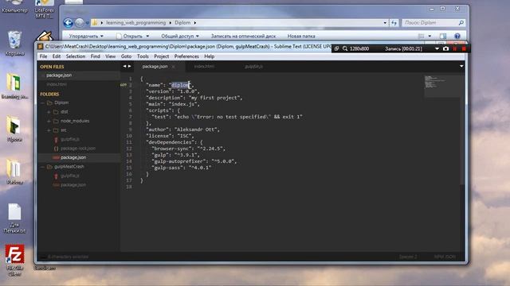Stop the screen recording
Screen dimensions: 510x286
coord(464,48)
